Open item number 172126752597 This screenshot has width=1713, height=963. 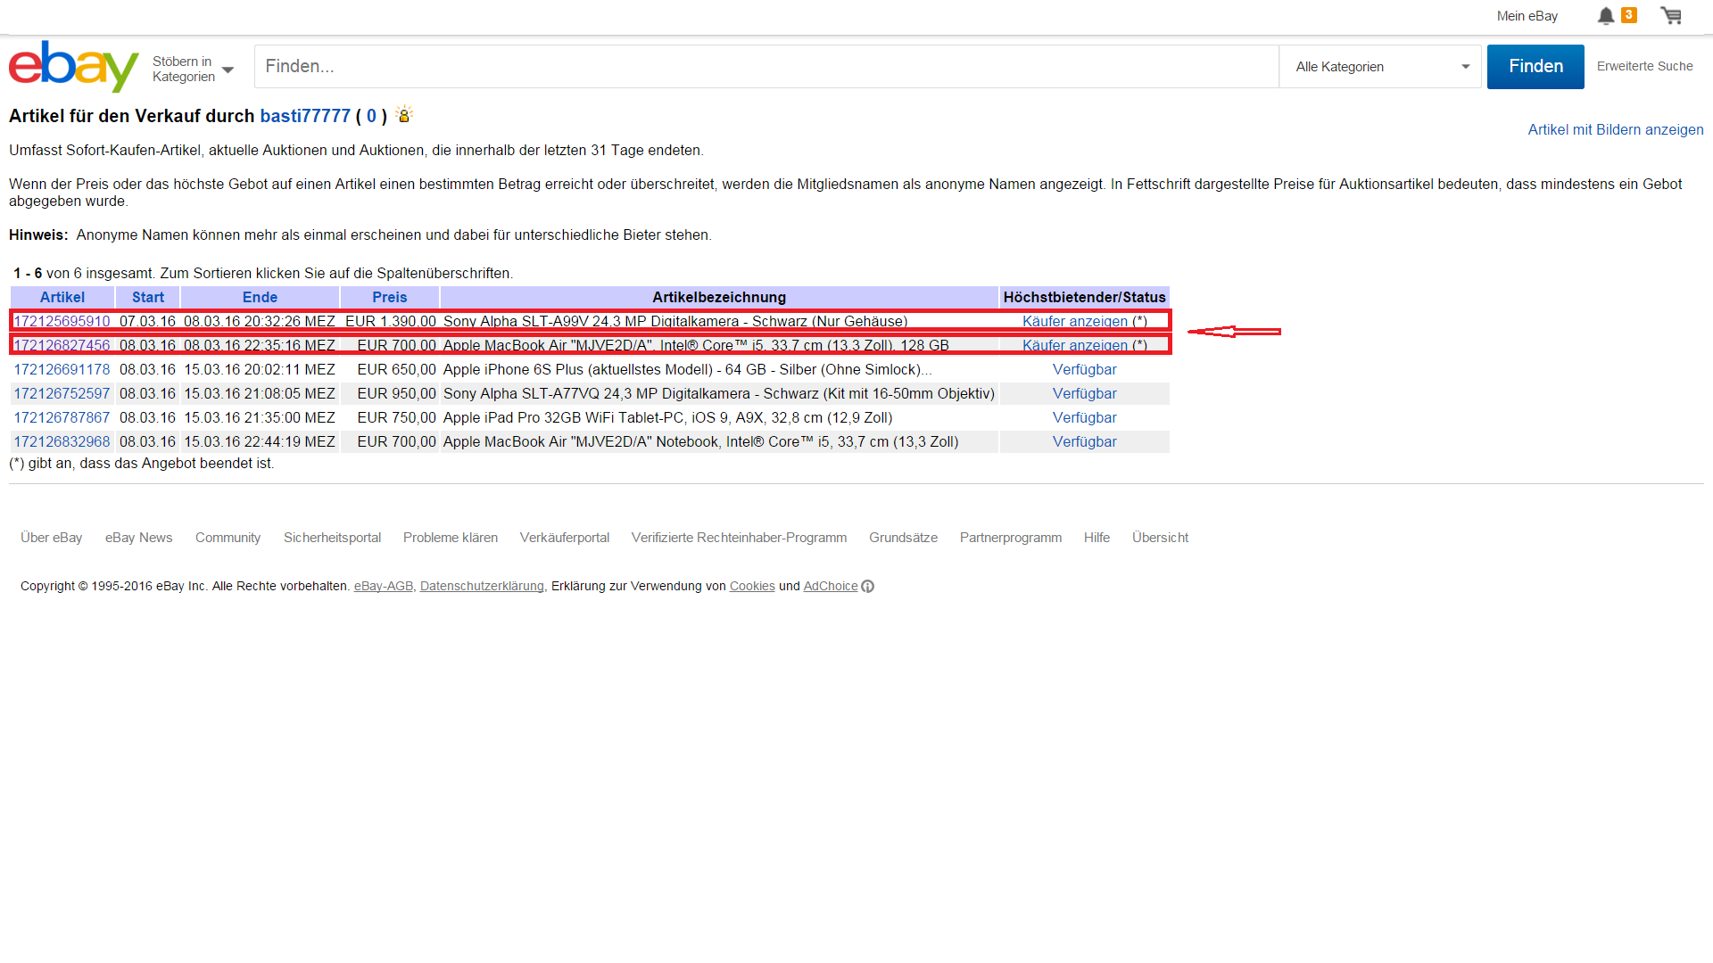[62, 393]
